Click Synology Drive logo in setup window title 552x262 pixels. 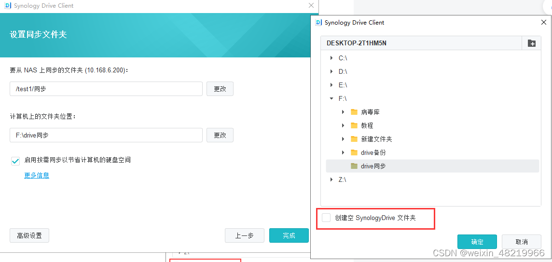(x=7, y=6)
